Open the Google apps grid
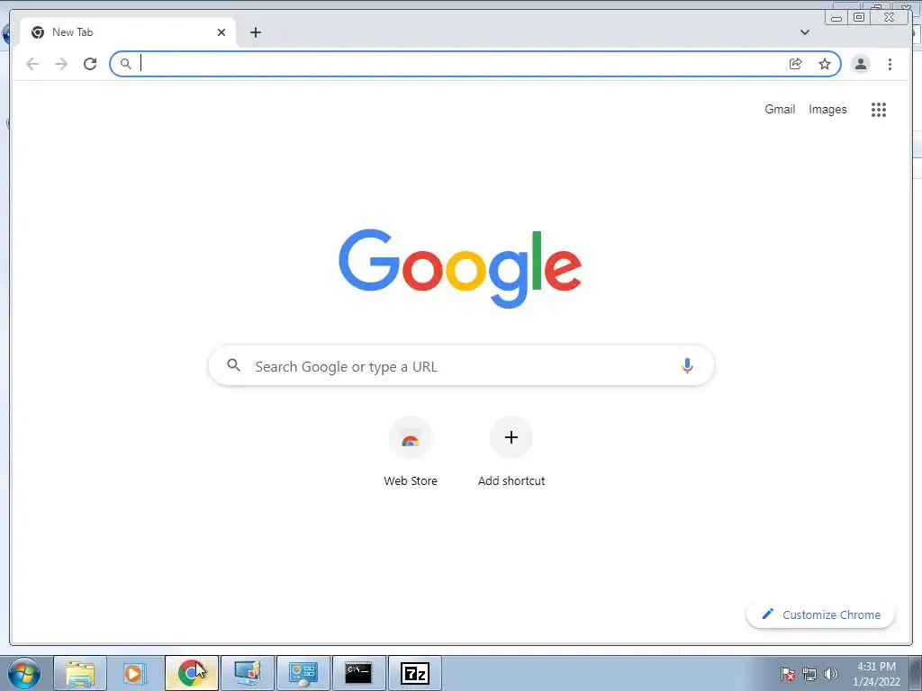 [879, 109]
